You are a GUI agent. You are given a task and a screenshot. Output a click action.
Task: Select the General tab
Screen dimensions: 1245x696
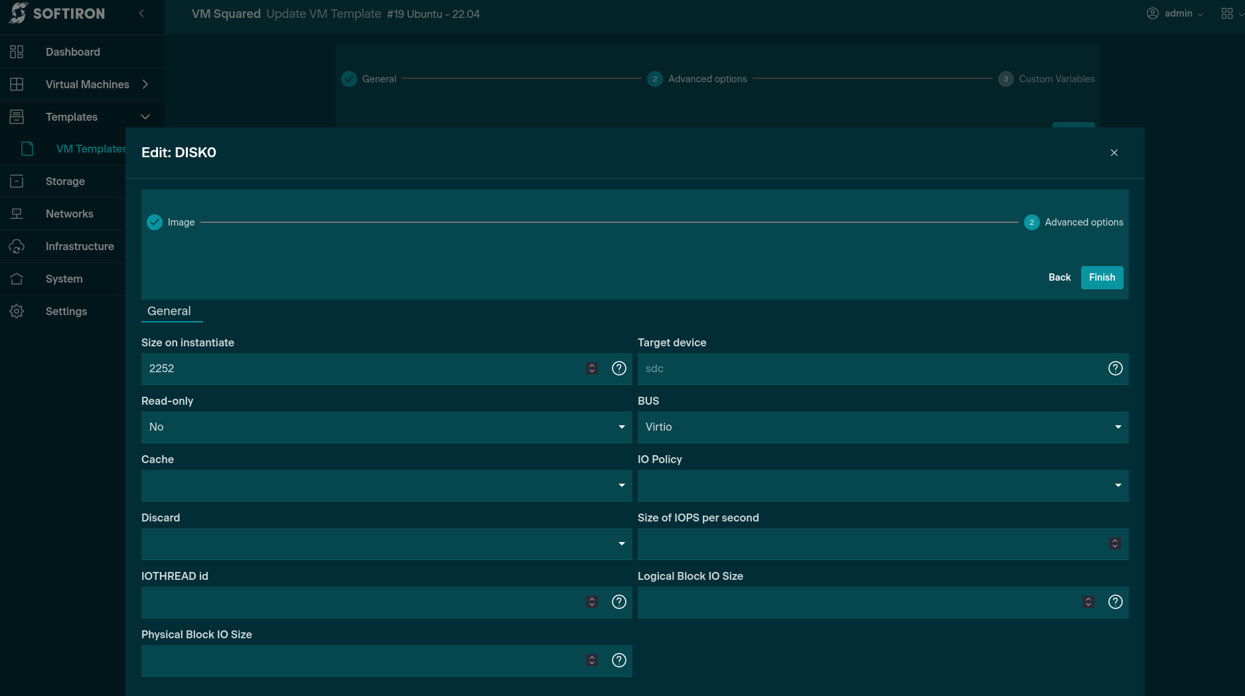tap(169, 311)
